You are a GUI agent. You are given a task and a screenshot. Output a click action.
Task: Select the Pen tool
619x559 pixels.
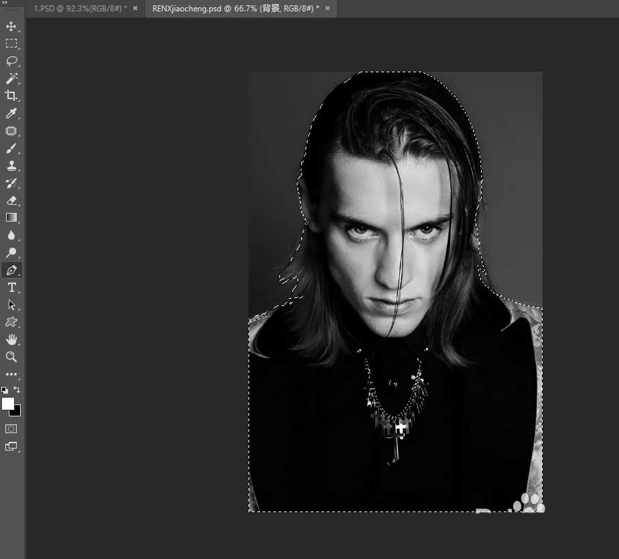(11, 270)
